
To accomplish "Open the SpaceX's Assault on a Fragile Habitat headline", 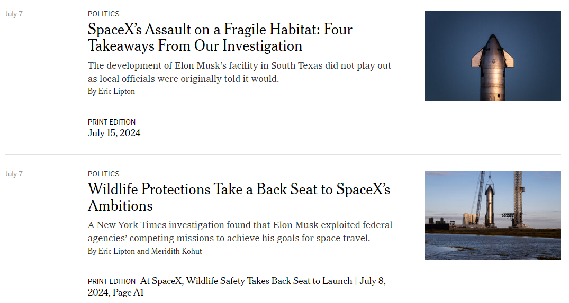I will click(x=220, y=37).
